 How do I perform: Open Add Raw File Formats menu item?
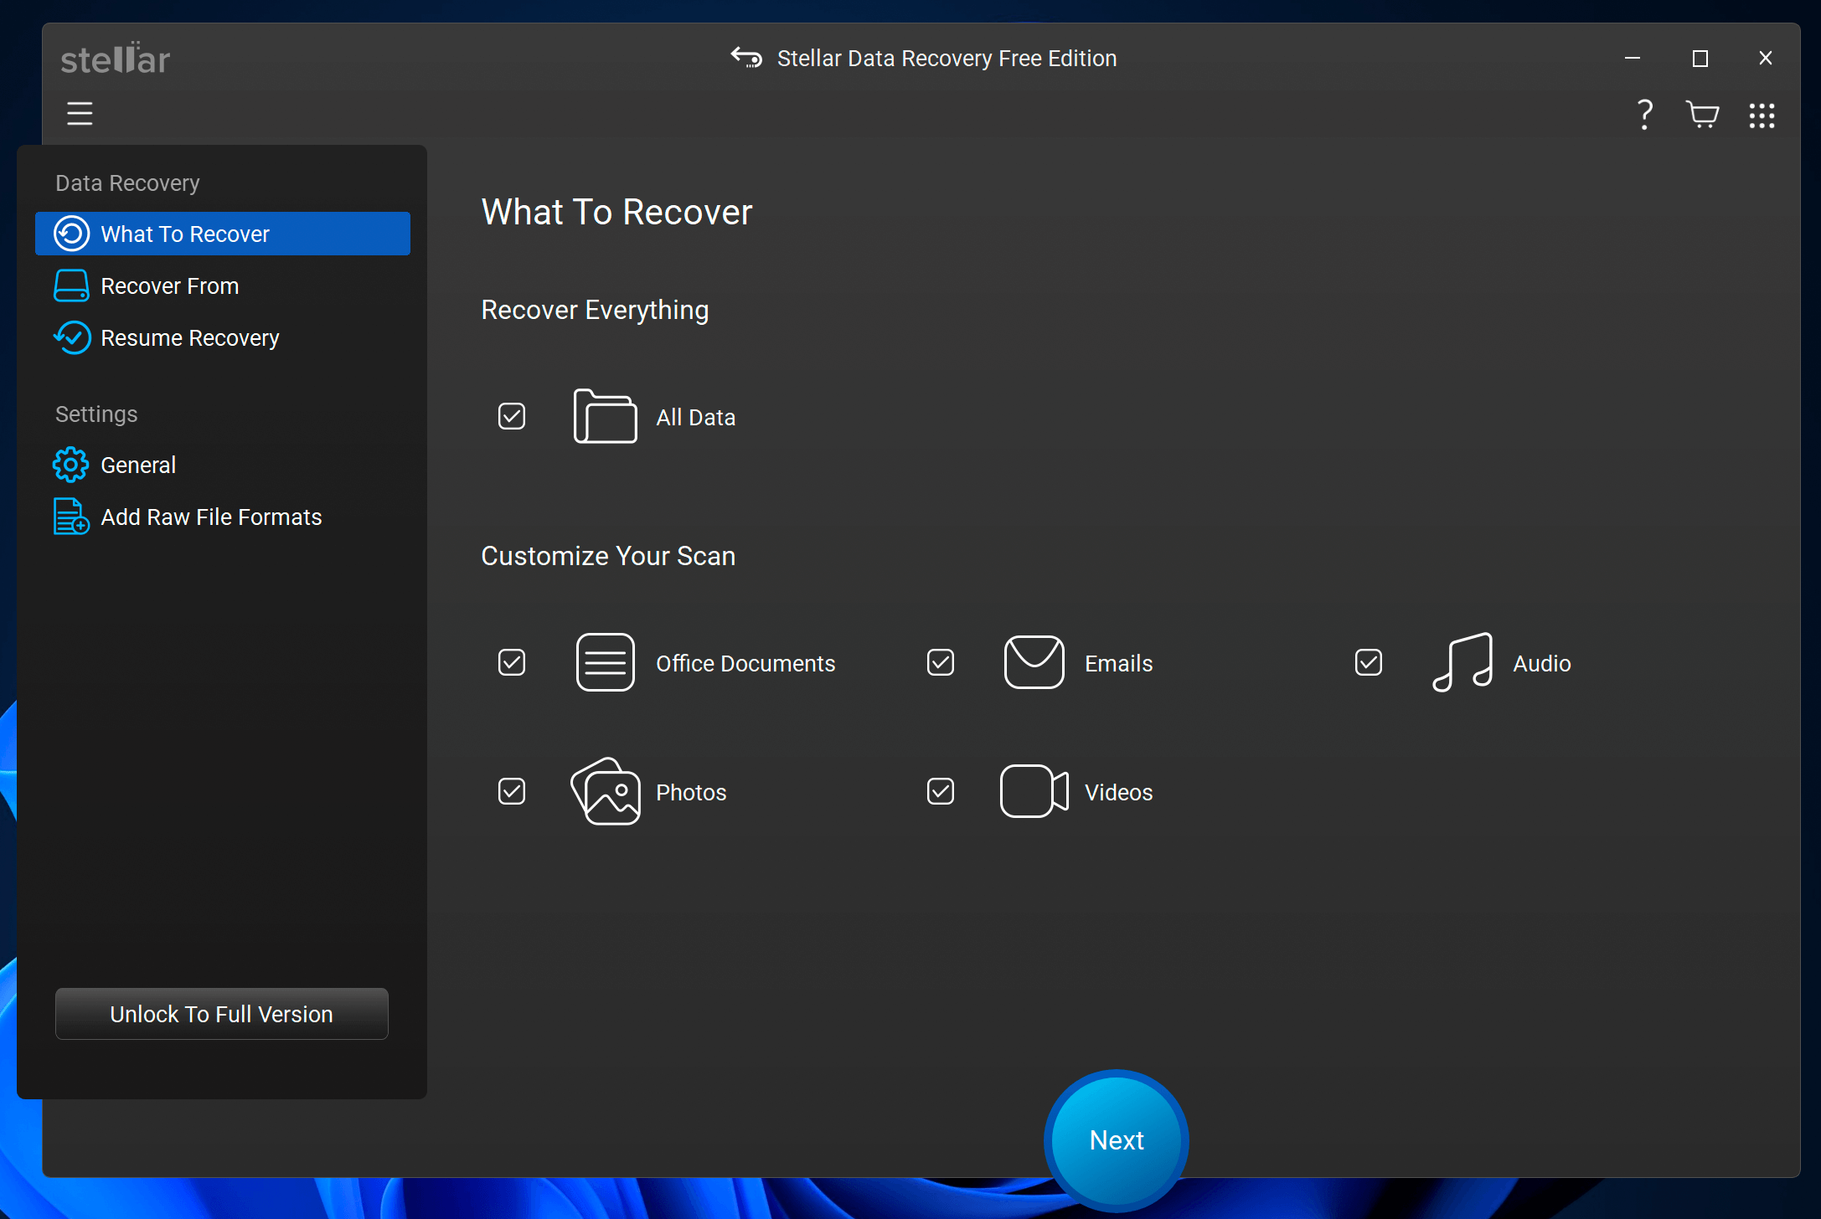(x=223, y=517)
